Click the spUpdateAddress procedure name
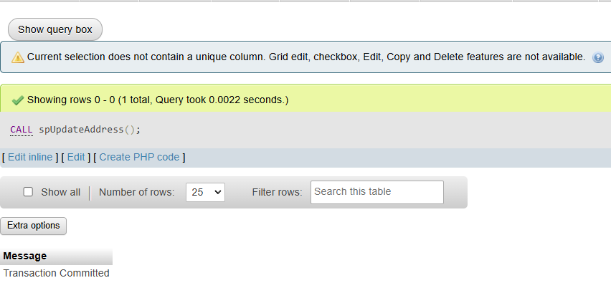The image size is (611, 288). pos(81,130)
